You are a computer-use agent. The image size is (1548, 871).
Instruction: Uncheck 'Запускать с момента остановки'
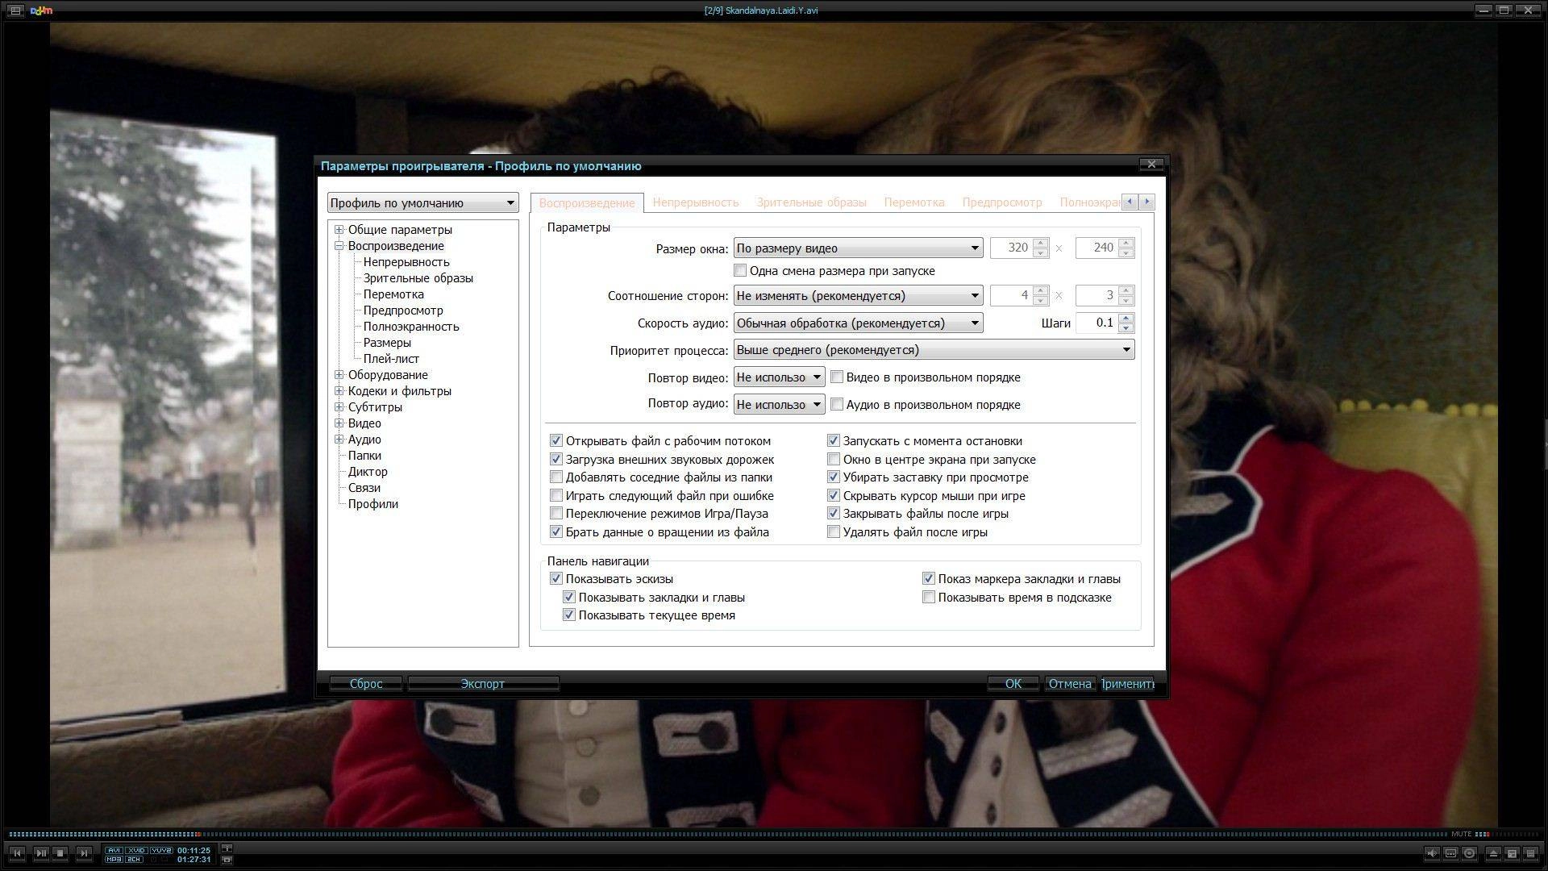pos(834,440)
